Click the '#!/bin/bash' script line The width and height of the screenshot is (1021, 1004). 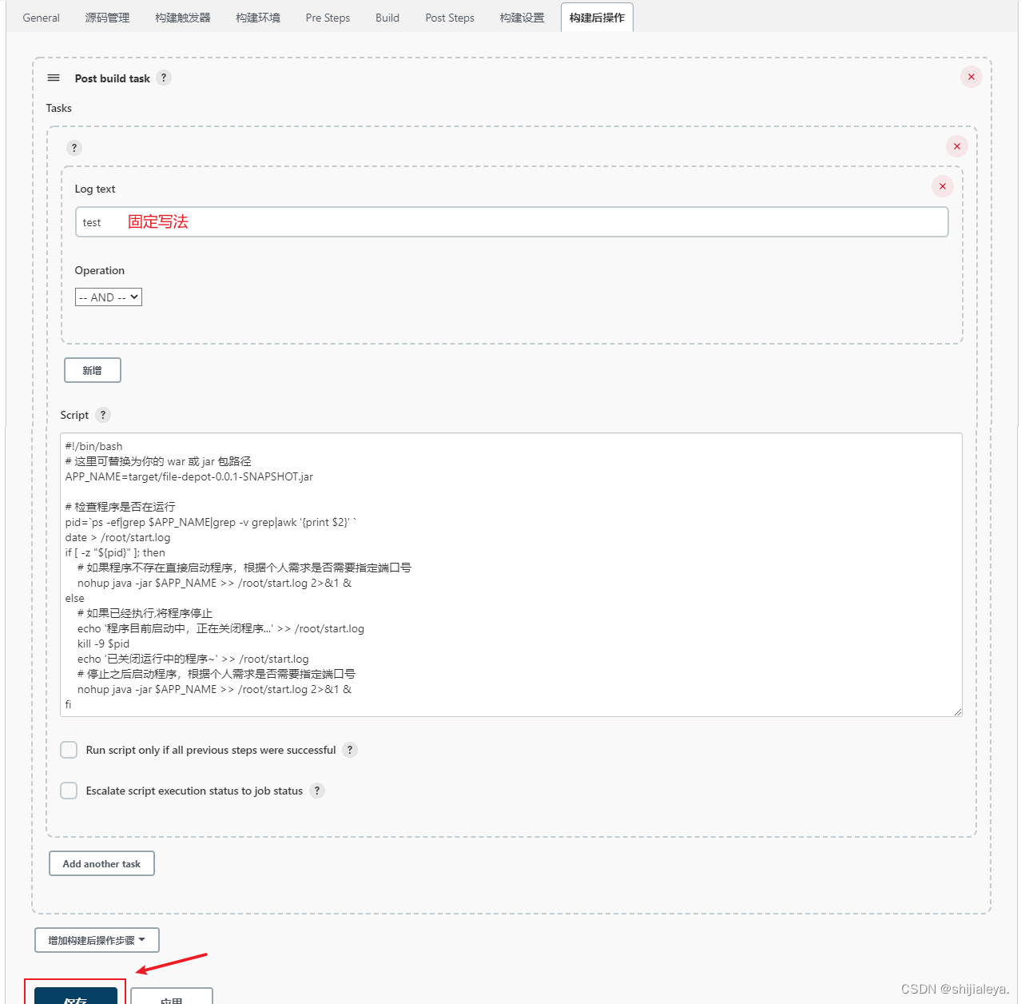94,446
